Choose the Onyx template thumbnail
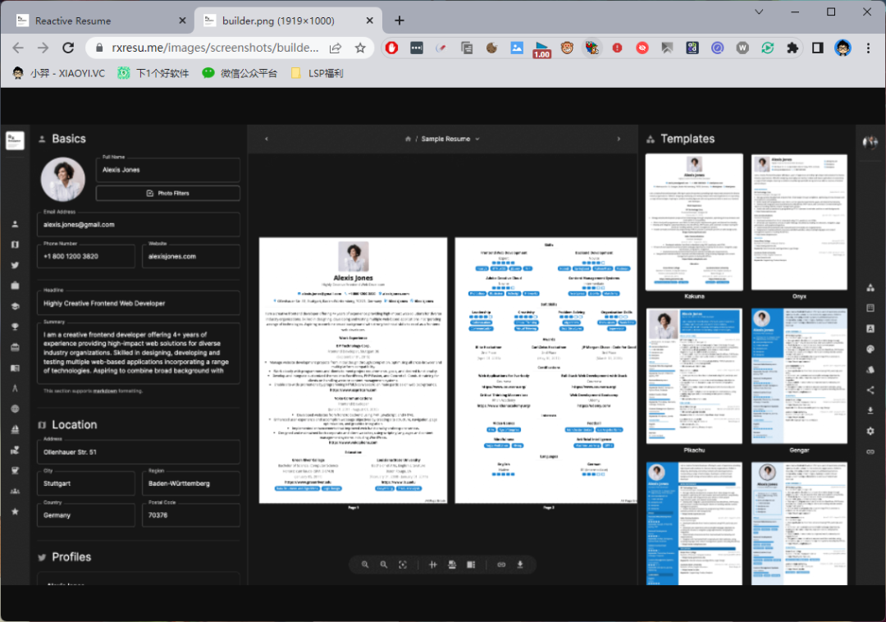 click(799, 222)
